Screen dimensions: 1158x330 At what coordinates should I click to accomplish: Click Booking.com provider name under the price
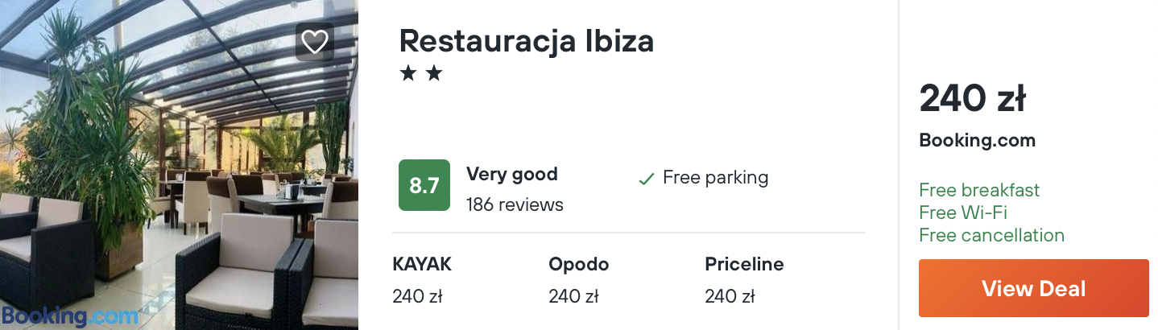[977, 140]
